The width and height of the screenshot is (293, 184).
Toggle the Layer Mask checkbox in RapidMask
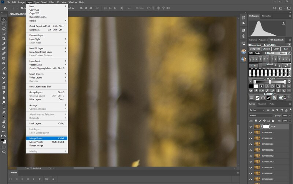250,45
